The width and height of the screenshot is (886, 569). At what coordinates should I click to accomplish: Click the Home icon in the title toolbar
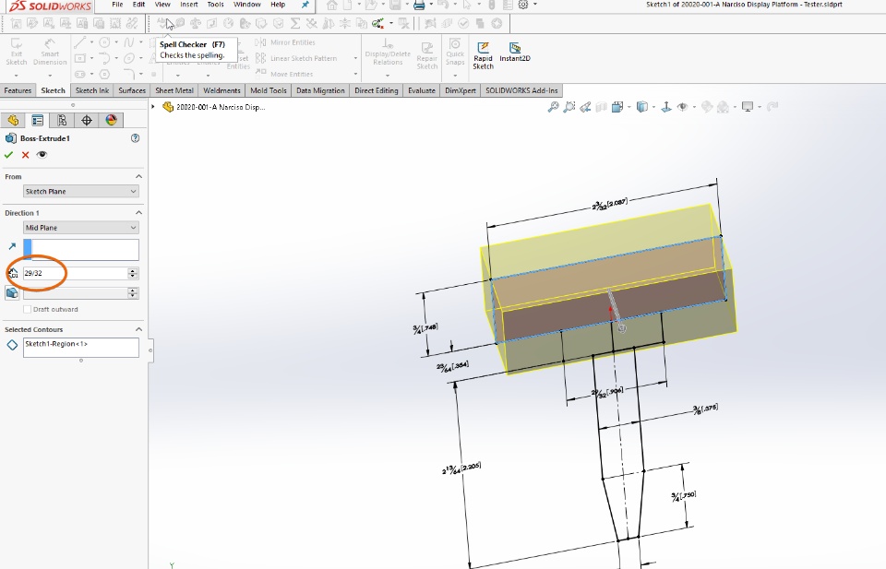331,6
